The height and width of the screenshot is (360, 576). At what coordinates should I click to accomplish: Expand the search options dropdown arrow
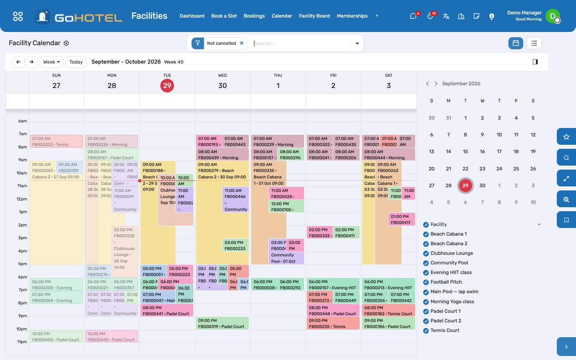click(357, 43)
